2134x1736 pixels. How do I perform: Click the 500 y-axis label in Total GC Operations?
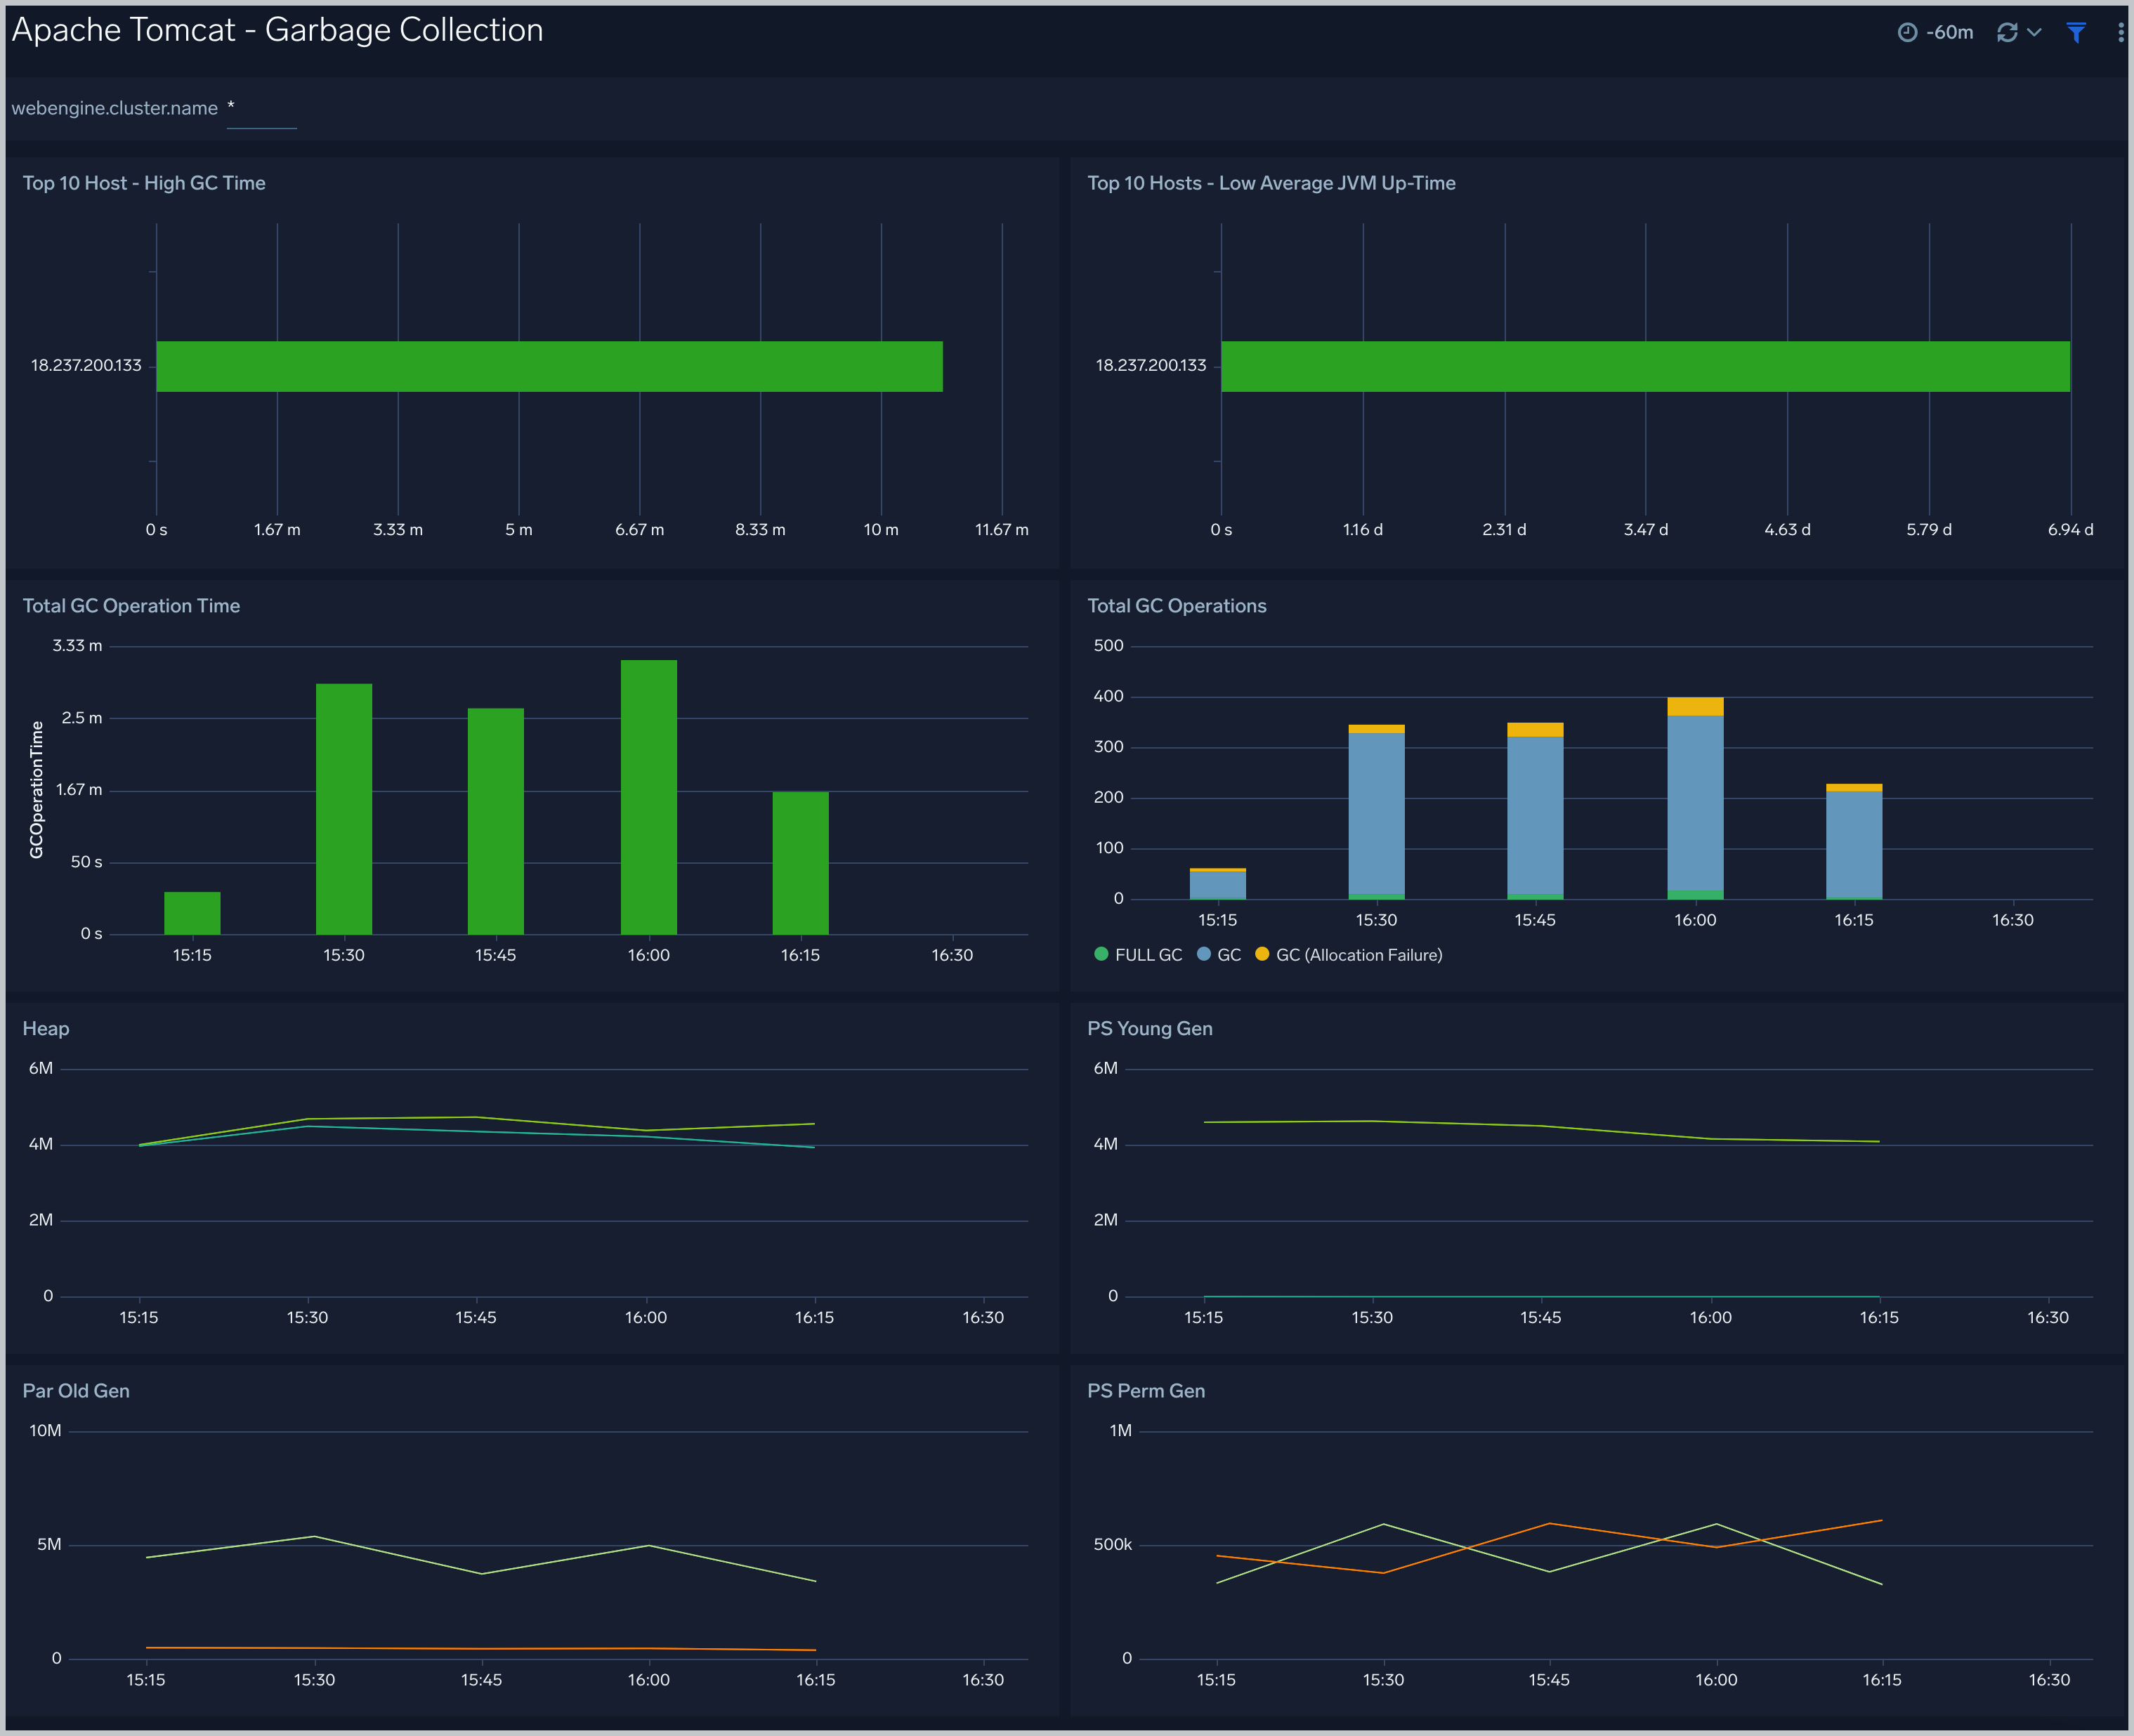(1109, 646)
